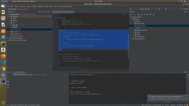Collapse all nodes in Gradle panel
Screen dimensions: 189x106
coord(144,14)
